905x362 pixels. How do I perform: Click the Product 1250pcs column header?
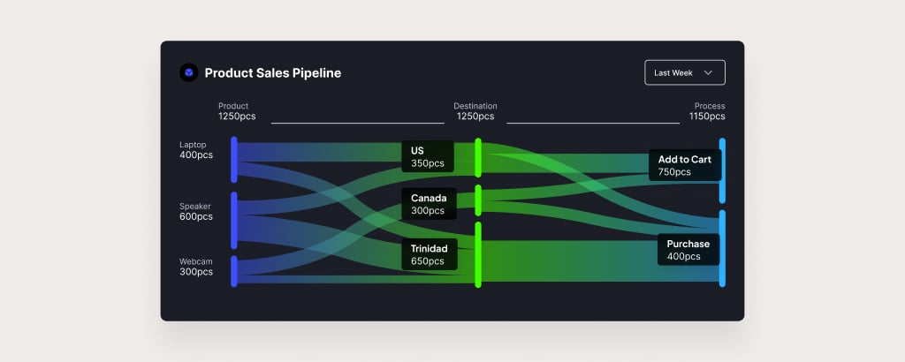[237, 111]
